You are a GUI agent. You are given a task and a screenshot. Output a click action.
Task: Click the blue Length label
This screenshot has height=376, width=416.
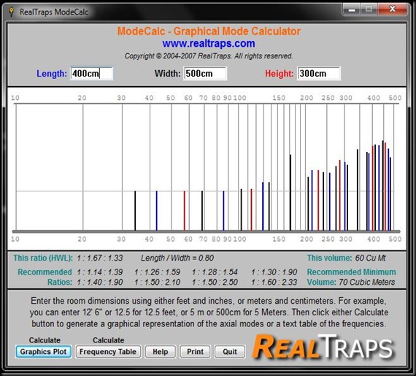pyautogui.click(x=52, y=74)
